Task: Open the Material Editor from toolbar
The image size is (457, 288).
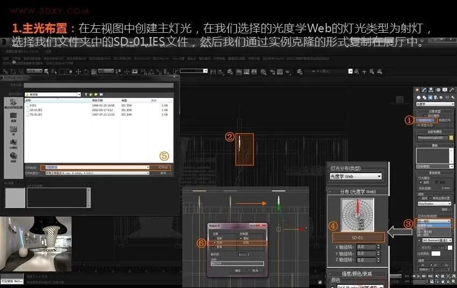Action: [263, 71]
